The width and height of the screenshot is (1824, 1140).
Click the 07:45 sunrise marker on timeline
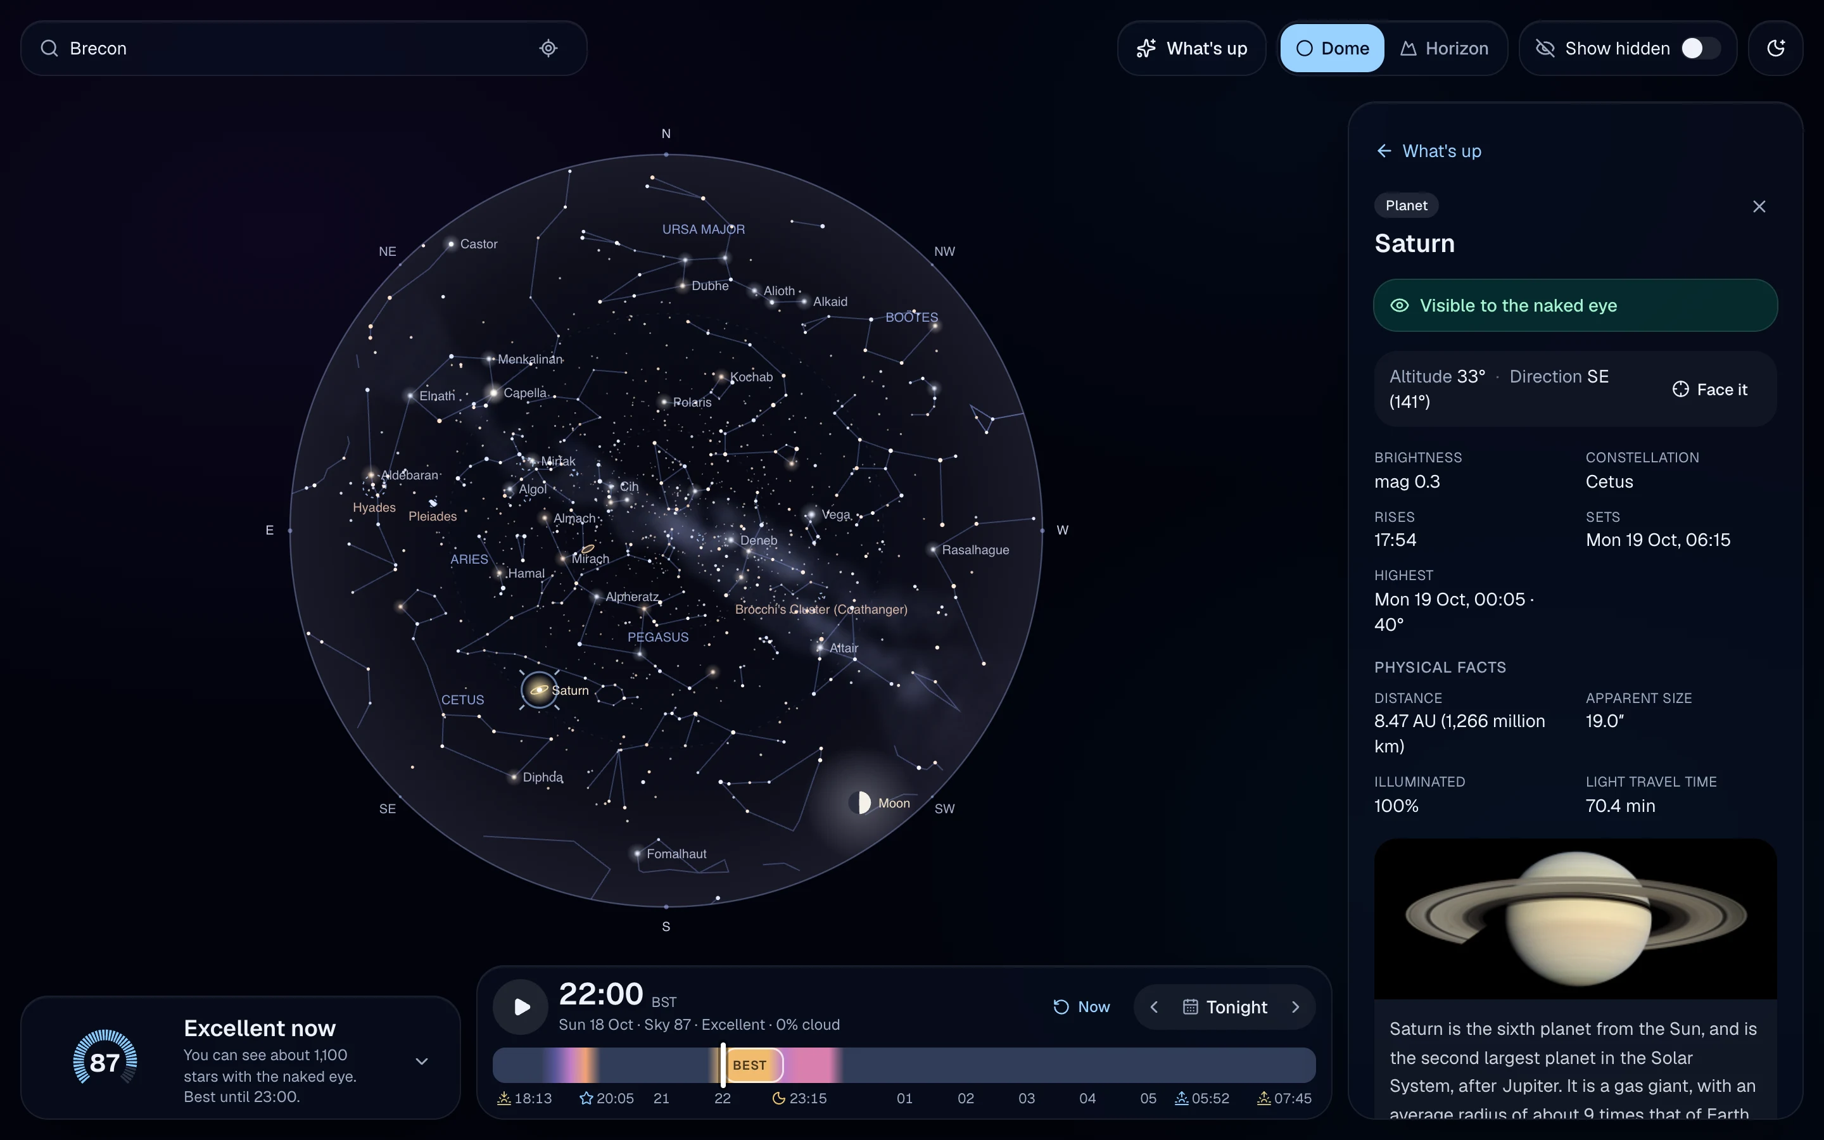point(1284,1099)
